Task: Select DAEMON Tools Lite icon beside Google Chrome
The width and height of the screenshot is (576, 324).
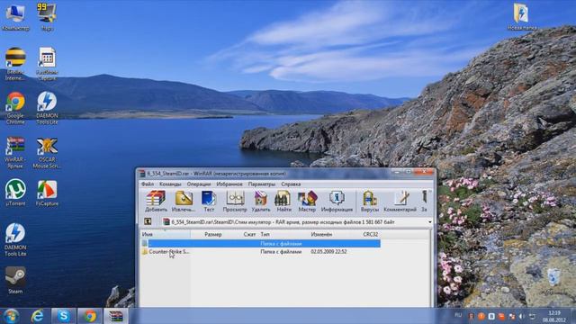Action: [47, 108]
